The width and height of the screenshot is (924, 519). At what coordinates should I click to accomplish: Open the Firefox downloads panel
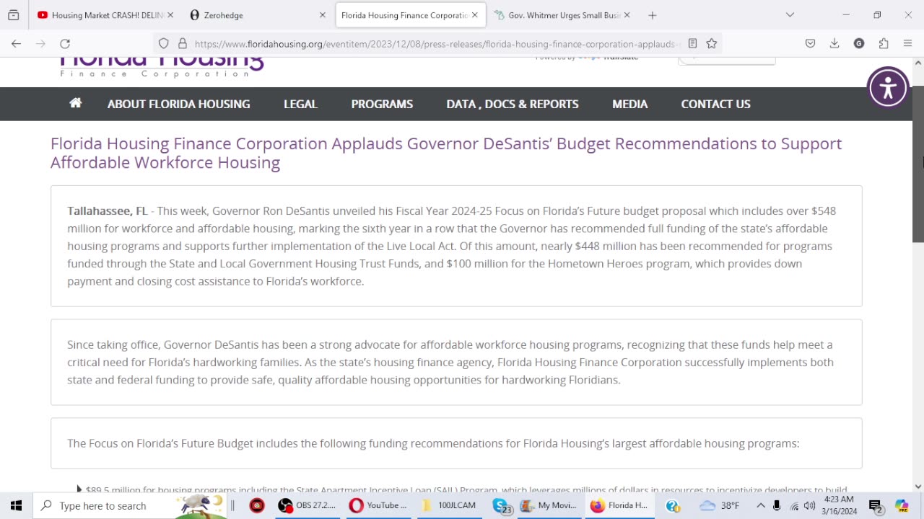[834, 43]
